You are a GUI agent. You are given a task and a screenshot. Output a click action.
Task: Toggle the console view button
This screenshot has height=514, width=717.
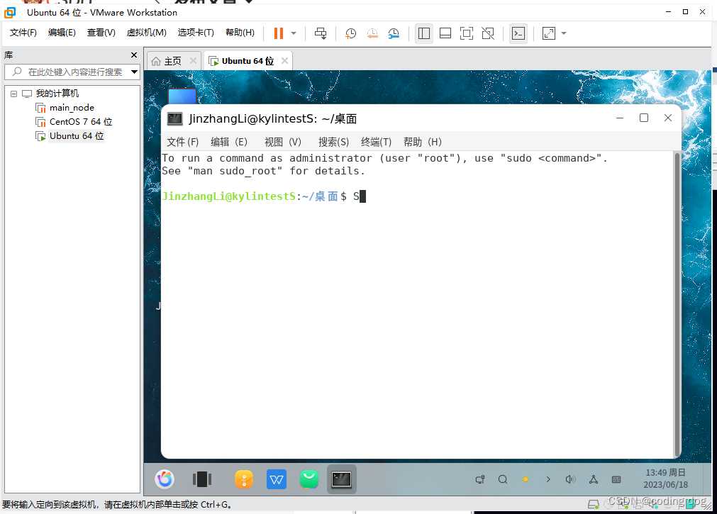(518, 33)
